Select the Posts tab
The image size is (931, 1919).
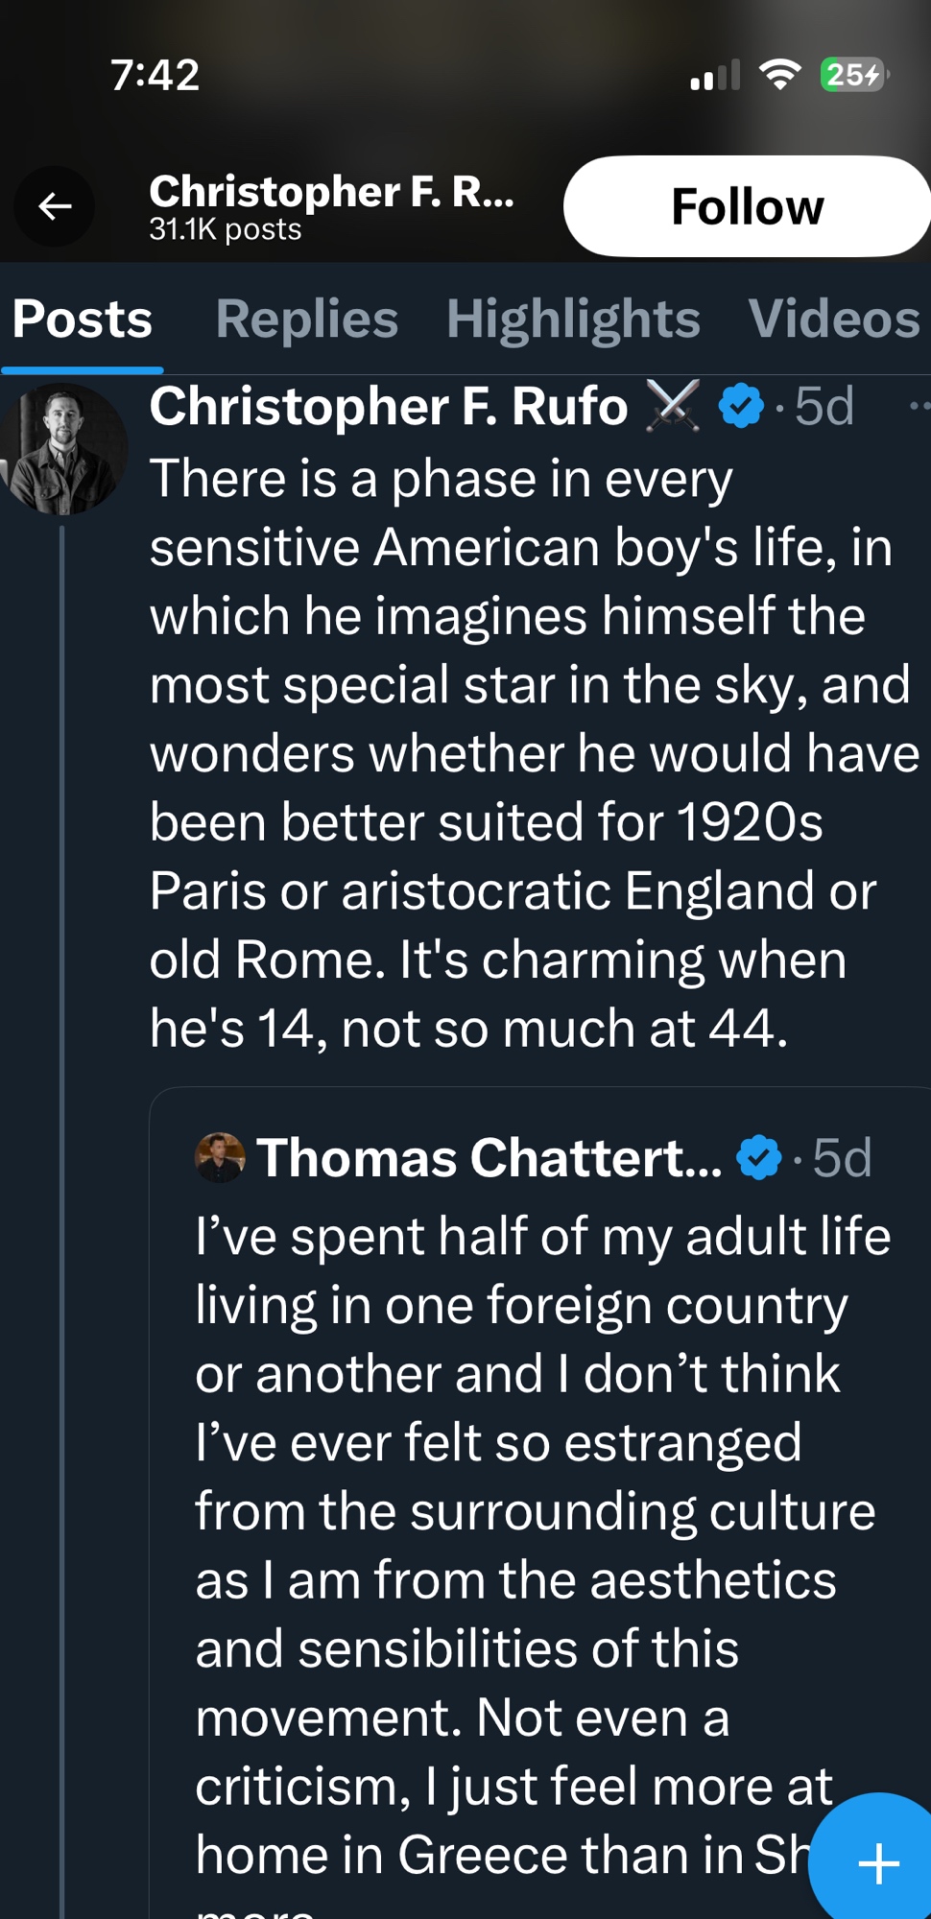pos(83,319)
